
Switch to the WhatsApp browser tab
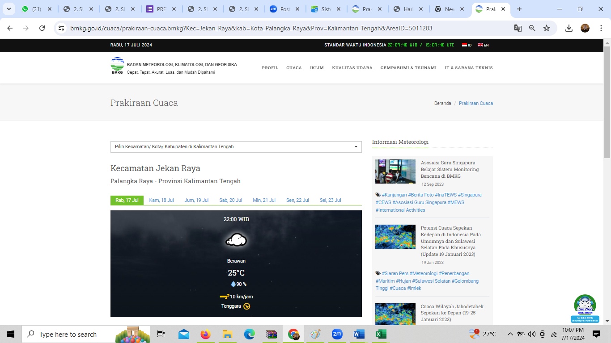click(36, 9)
